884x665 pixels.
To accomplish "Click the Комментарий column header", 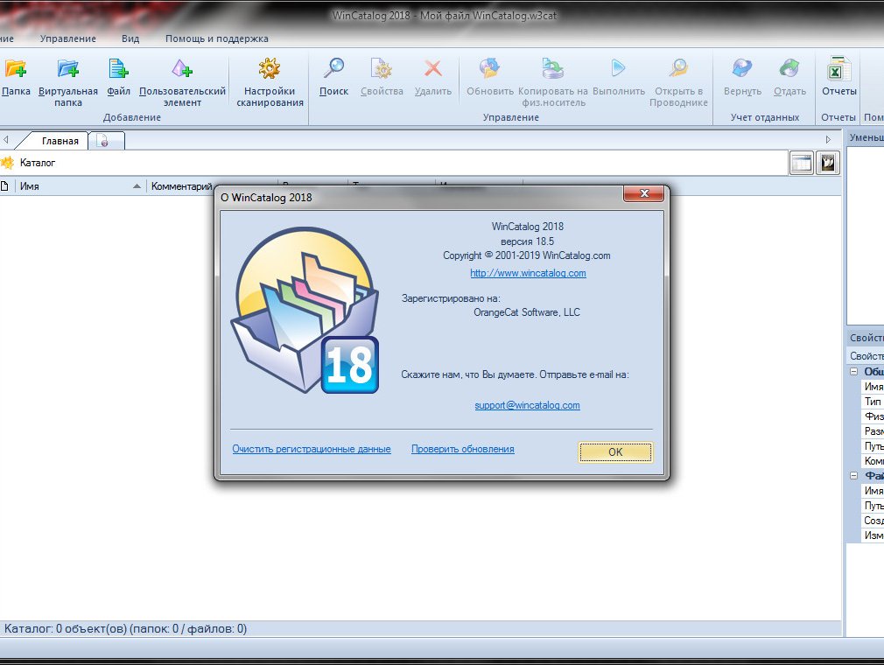I will [x=181, y=186].
